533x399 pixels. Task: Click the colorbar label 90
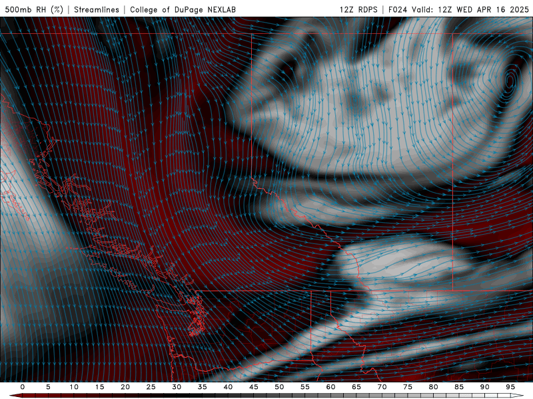point(484,387)
